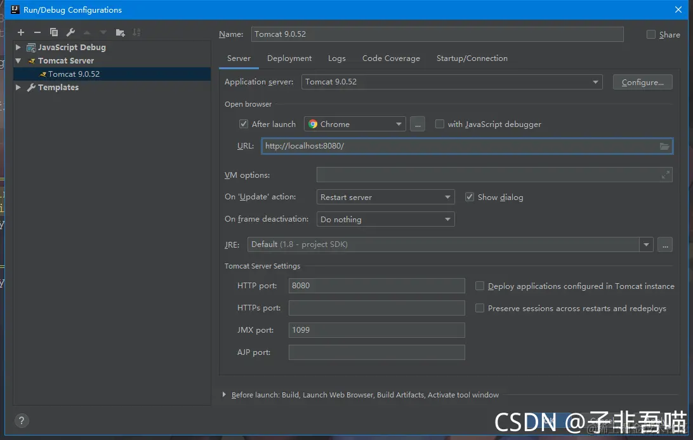The image size is (693, 440).
Task: Expand the VM options field
Action: 665,175
